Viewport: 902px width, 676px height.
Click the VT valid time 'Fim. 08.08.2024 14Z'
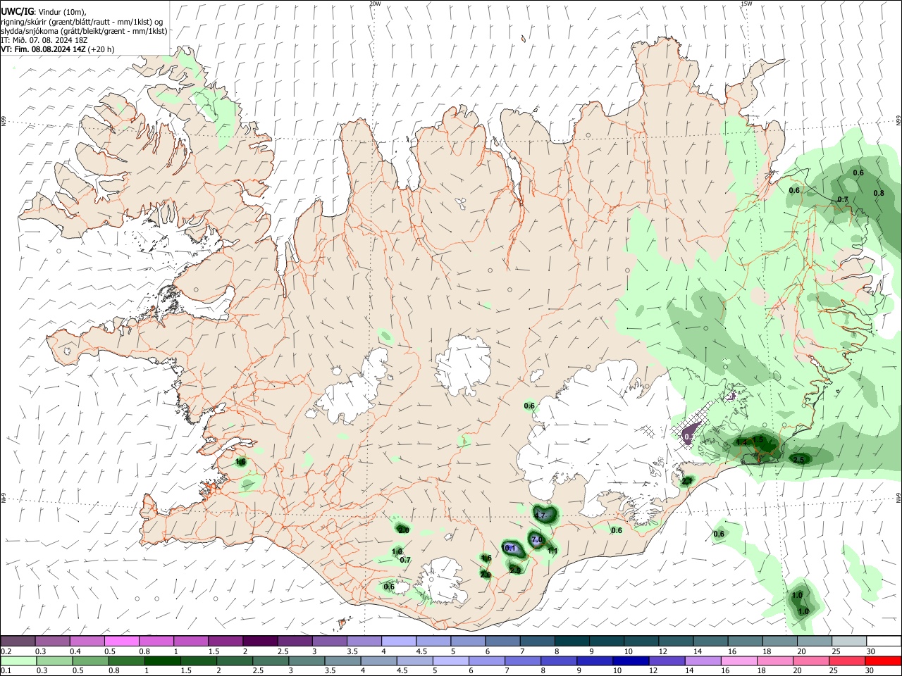click(50, 49)
